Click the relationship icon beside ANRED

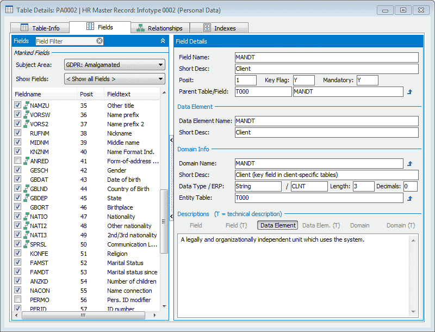tap(26, 161)
